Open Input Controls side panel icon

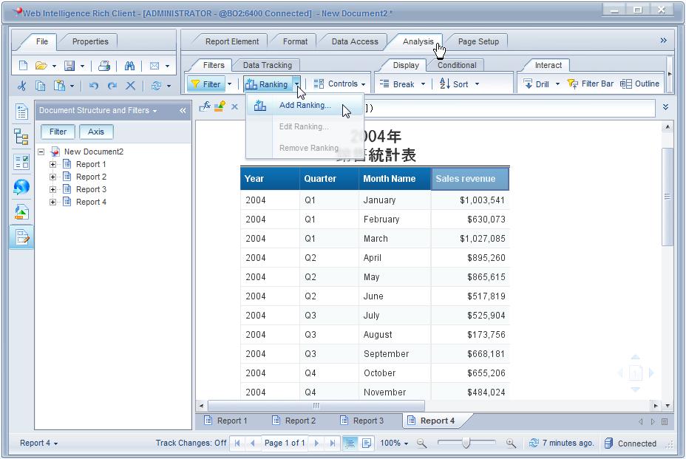[x=21, y=162]
